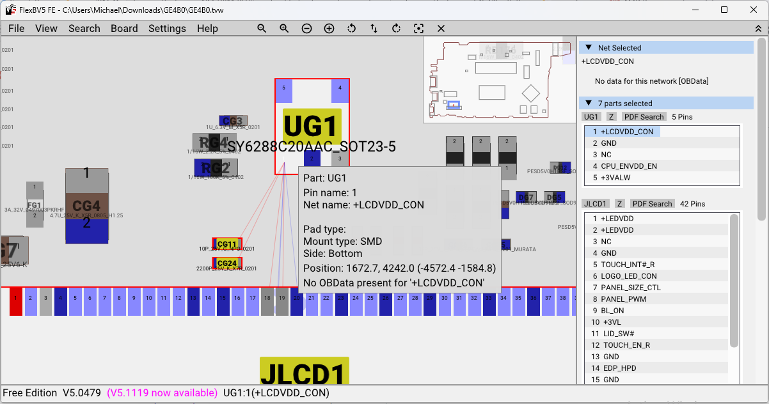Screen dimensions: 769x404
Task: Click UG1 pin 4 pad
Action: point(340,91)
